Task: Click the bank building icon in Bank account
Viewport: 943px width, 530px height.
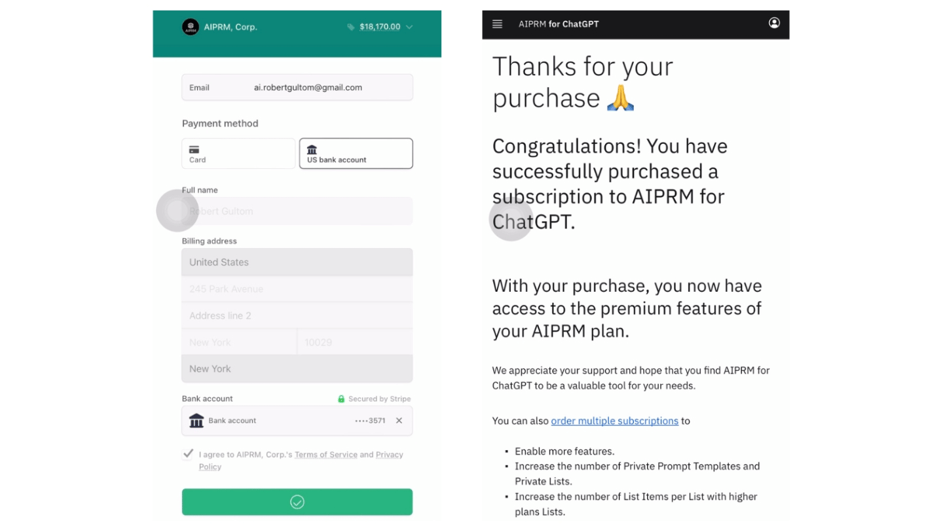Action: tap(196, 421)
